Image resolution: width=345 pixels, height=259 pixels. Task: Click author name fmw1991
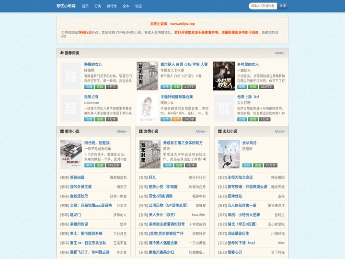click(199, 215)
